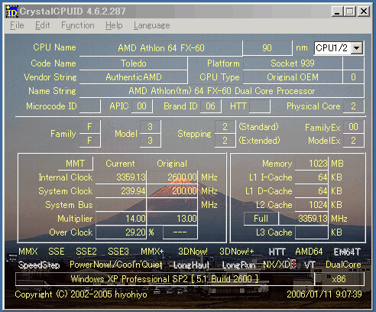Click the 90 nm process value
376x312 pixels.
(267, 48)
